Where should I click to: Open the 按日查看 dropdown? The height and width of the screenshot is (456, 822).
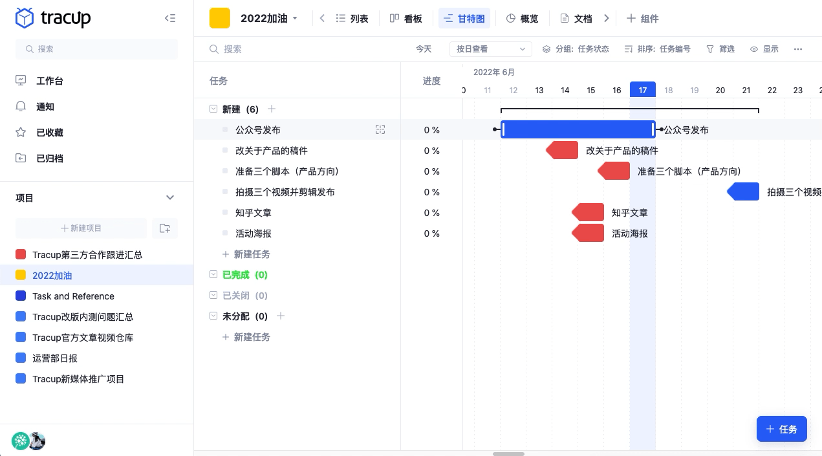pyautogui.click(x=490, y=49)
